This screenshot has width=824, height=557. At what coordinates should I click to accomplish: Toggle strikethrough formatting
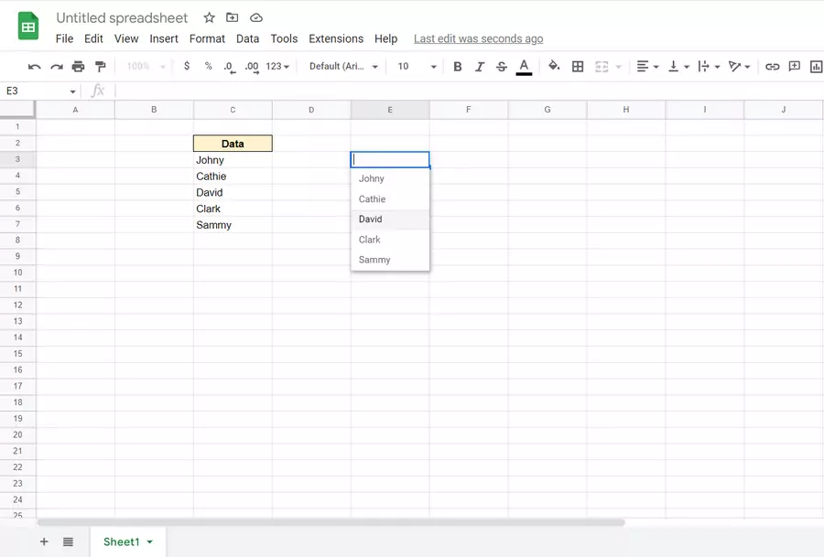[x=502, y=67]
